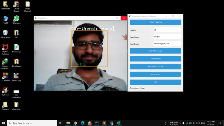This screenshot has height=126, width=224.
Task: Focus the Enter ID input field
Action: [x=167, y=30]
